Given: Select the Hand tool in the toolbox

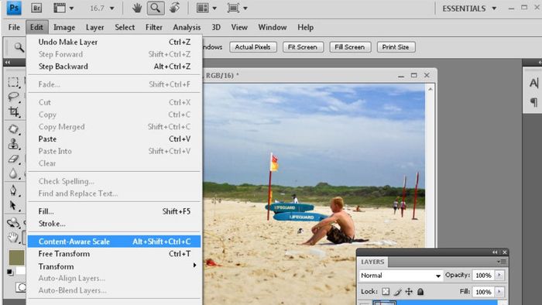Looking at the screenshot, I should [x=13, y=238].
